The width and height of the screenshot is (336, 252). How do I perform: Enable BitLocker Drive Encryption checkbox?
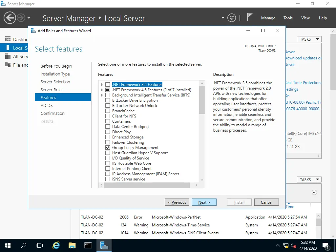tap(108, 100)
